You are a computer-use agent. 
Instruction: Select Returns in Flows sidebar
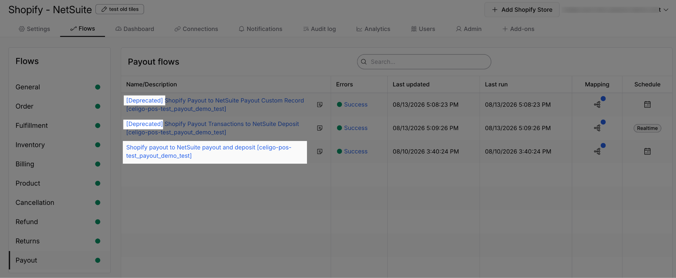pyautogui.click(x=59, y=241)
